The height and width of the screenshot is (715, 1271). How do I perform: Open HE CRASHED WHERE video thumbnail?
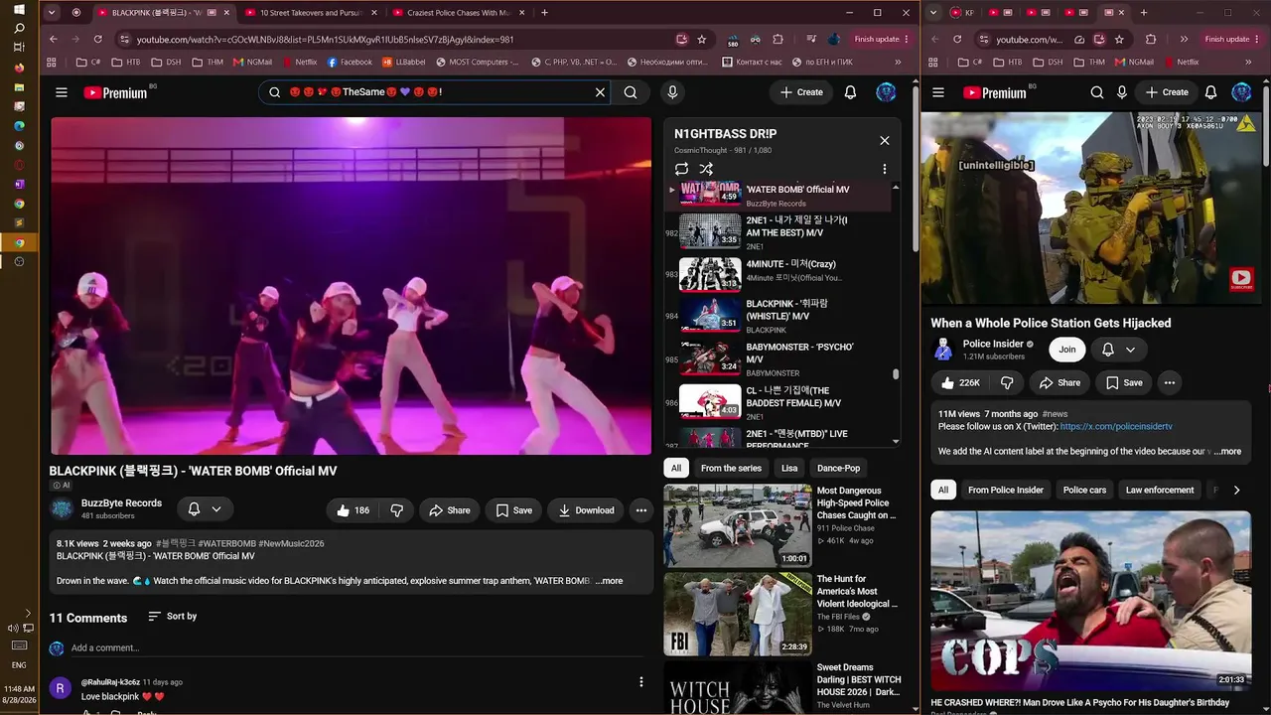pos(1090,601)
